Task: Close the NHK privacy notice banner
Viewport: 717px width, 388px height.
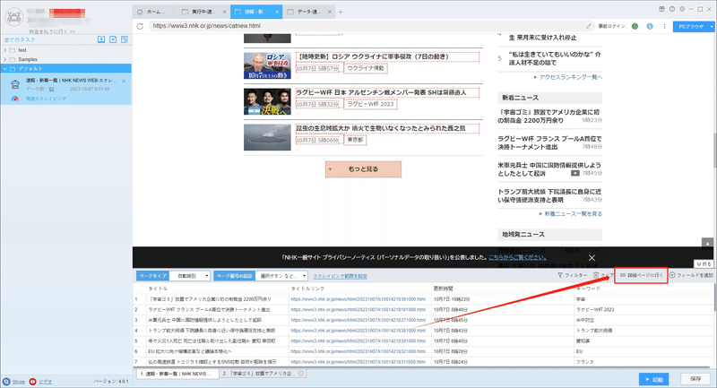Action: click(x=592, y=258)
